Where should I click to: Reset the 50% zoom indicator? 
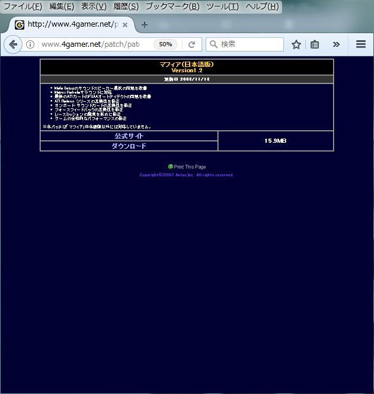tap(165, 44)
